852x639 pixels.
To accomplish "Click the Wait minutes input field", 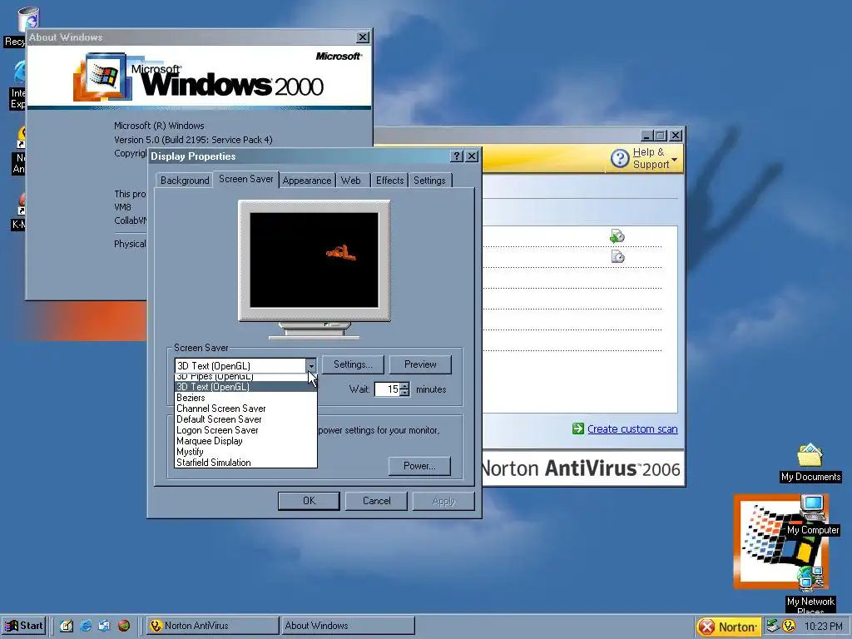I will pos(387,389).
